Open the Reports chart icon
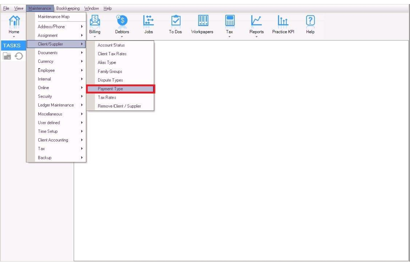410x263 pixels. point(256,21)
